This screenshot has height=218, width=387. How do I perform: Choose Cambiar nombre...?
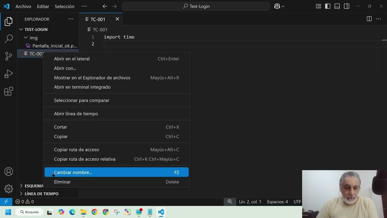pos(116,172)
